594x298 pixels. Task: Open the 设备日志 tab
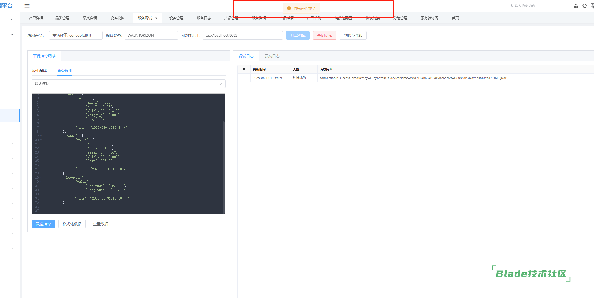204,18
